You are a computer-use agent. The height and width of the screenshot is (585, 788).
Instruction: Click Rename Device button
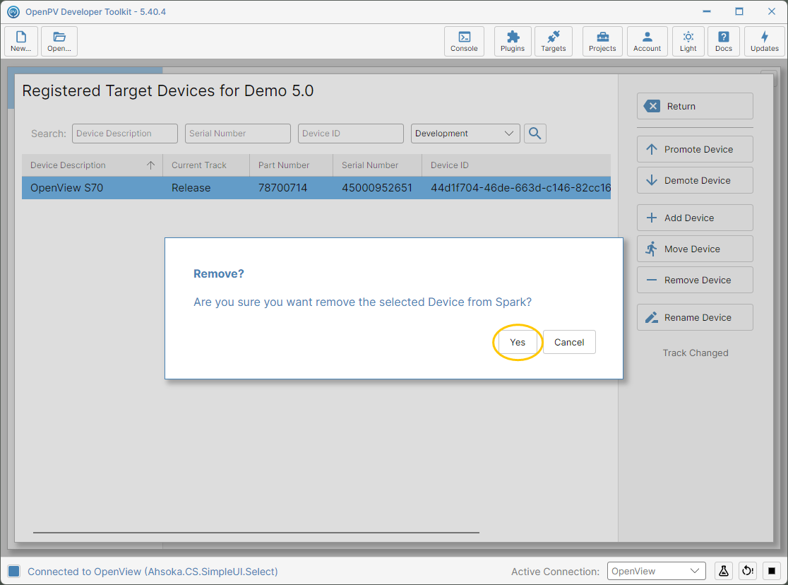pos(695,317)
